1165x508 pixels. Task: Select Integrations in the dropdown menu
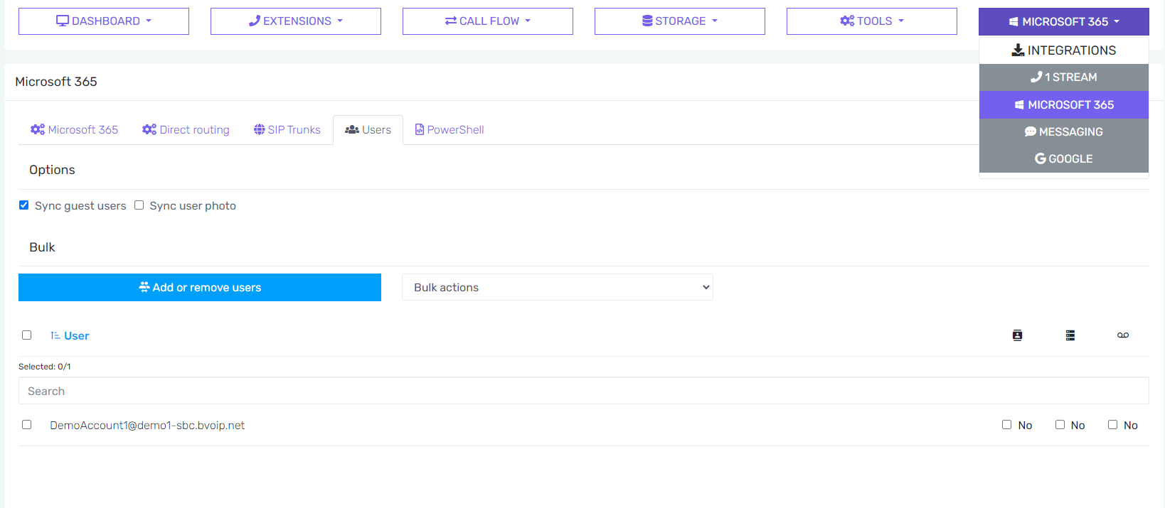click(x=1064, y=50)
